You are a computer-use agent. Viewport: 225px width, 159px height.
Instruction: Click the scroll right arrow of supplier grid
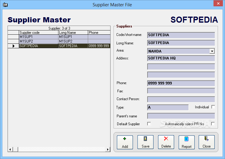pyautogui.click(x=108, y=149)
